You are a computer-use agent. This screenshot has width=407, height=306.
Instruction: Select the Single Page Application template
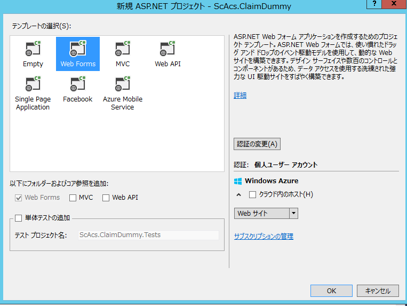point(33,85)
